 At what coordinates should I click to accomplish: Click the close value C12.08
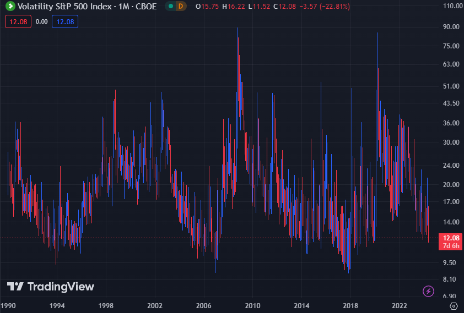tap(284, 7)
